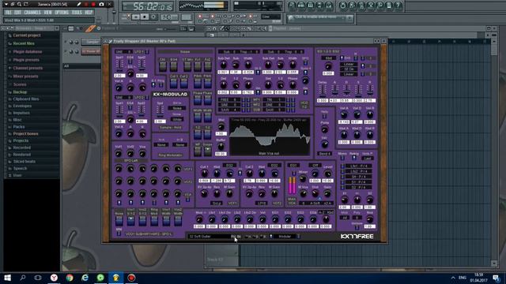Click the fifth round shortcut icon before the gap
506x284 pixels.
329,6
